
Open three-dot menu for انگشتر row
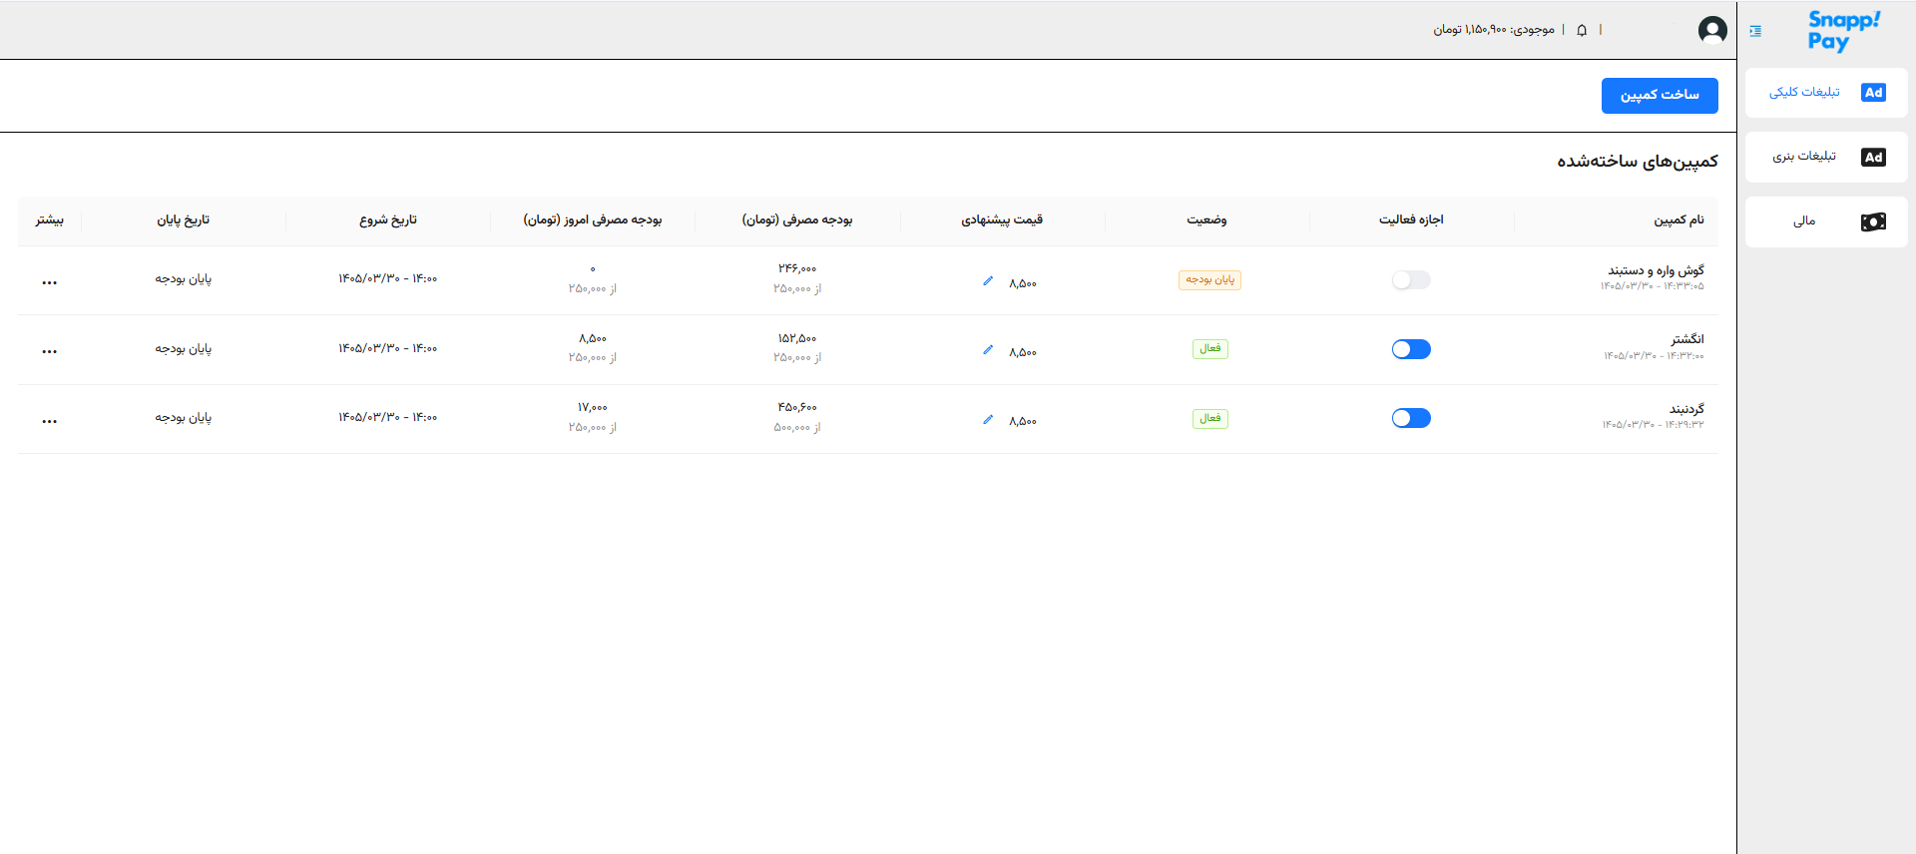(50, 351)
